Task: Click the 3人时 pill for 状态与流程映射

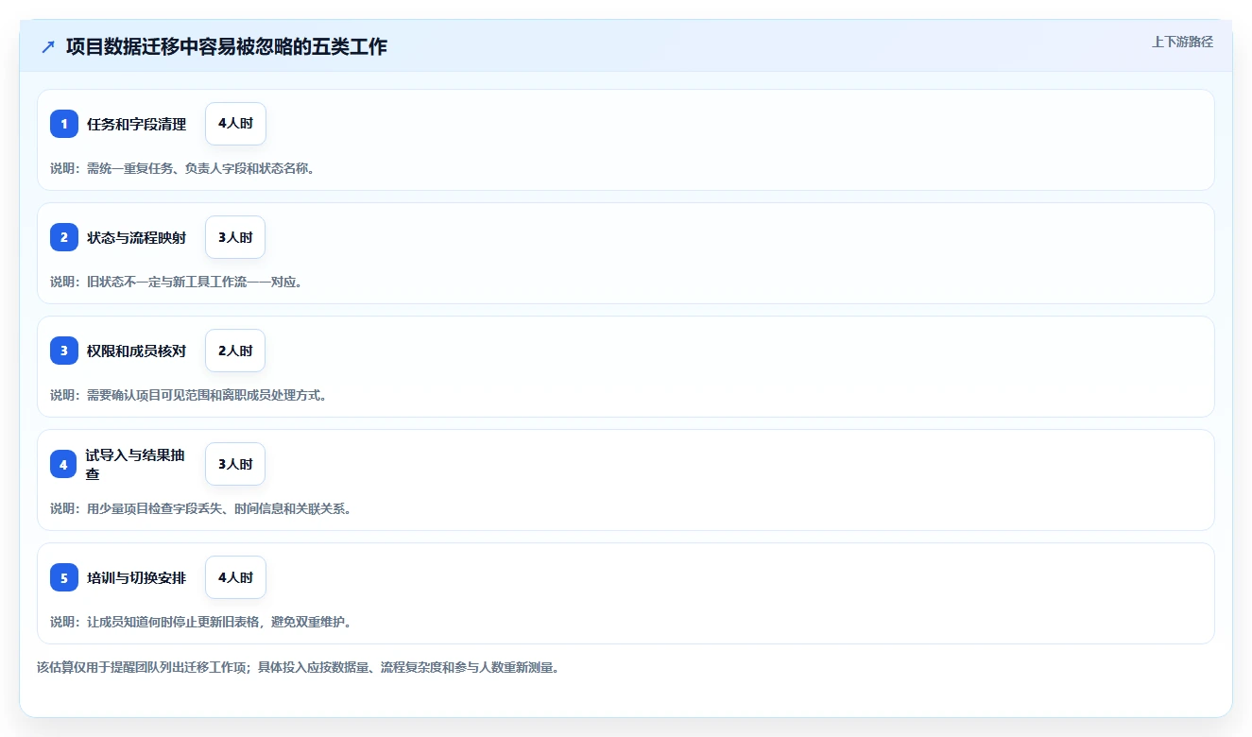Action: pyautogui.click(x=235, y=237)
